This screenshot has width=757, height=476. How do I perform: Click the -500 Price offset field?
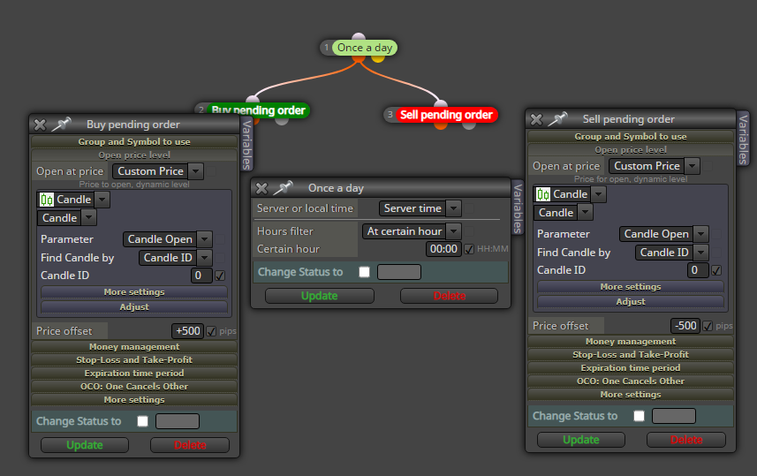click(x=685, y=326)
